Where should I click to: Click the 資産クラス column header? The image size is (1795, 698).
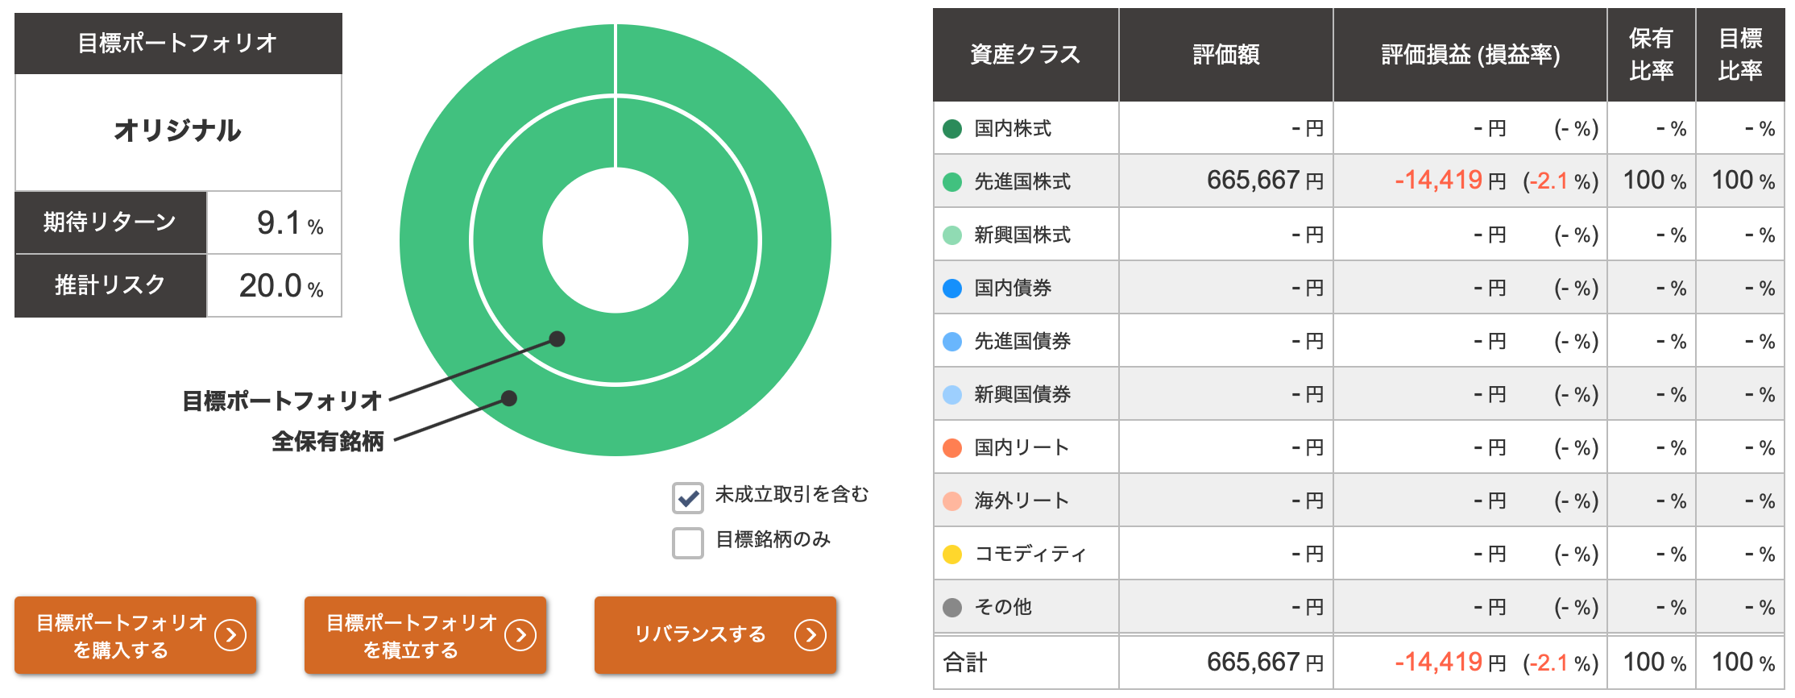(x=1025, y=55)
